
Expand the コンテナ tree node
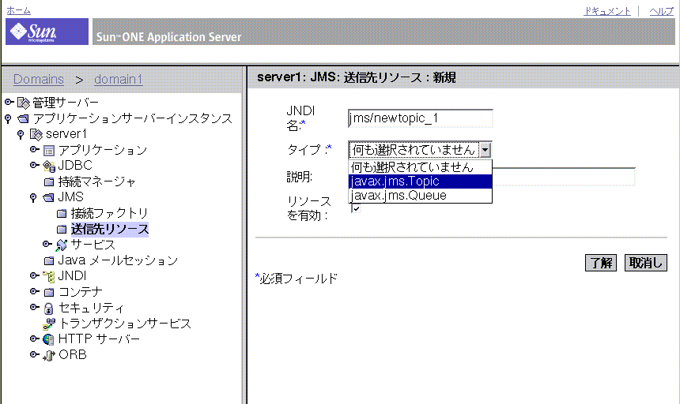click(x=35, y=291)
